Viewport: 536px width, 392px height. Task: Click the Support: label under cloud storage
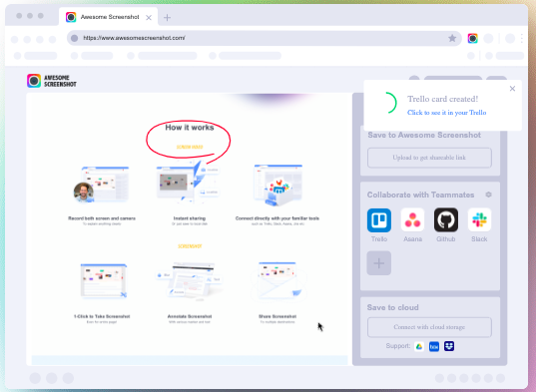click(398, 346)
